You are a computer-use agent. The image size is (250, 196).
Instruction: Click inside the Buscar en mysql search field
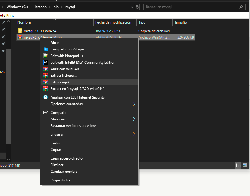pyautogui.click(x=191, y=7)
